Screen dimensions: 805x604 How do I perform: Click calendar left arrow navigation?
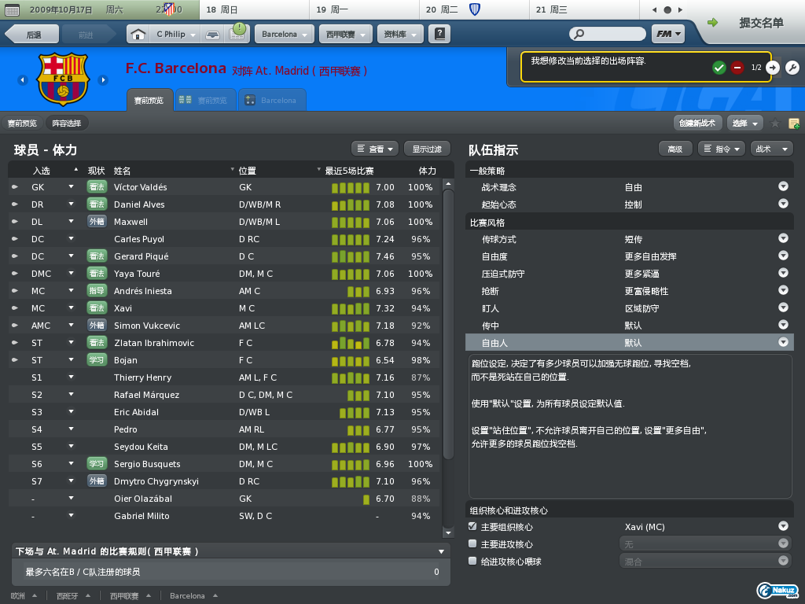[x=654, y=9]
